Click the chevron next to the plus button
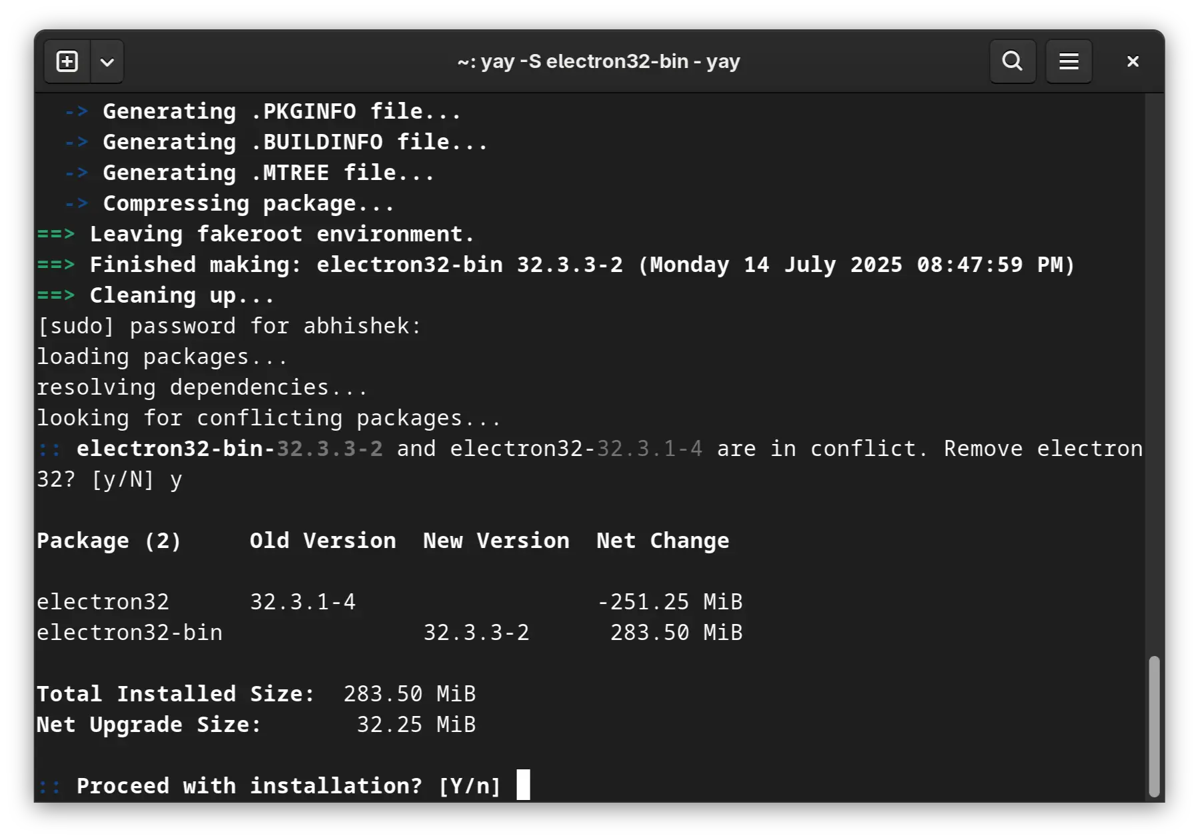The height and width of the screenshot is (840, 1198). click(107, 61)
